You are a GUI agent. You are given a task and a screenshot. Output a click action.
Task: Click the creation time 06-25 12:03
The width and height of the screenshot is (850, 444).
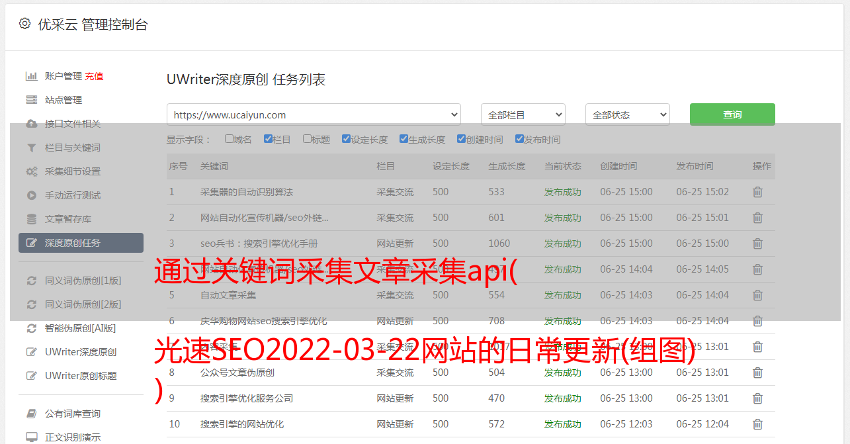click(626, 424)
